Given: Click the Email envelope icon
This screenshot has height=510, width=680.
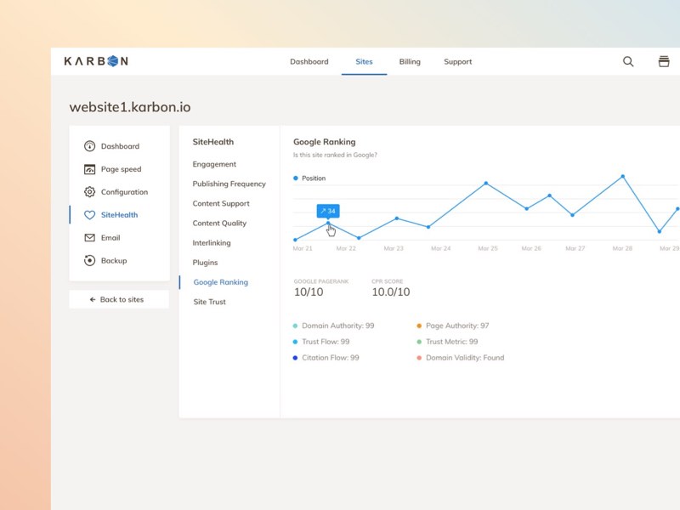Looking at the screenshot, I should pos(90,238).
